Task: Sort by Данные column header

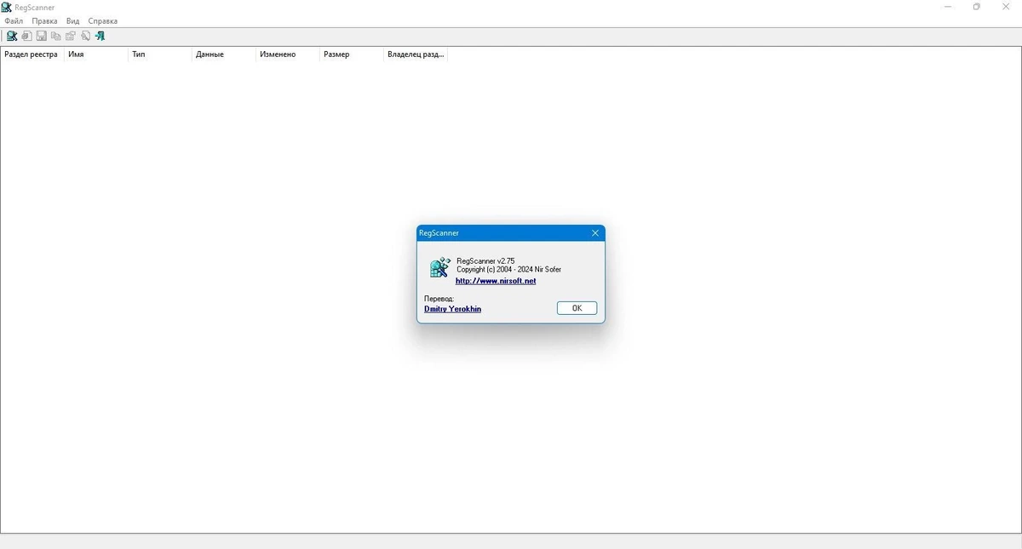Action: 224,54
